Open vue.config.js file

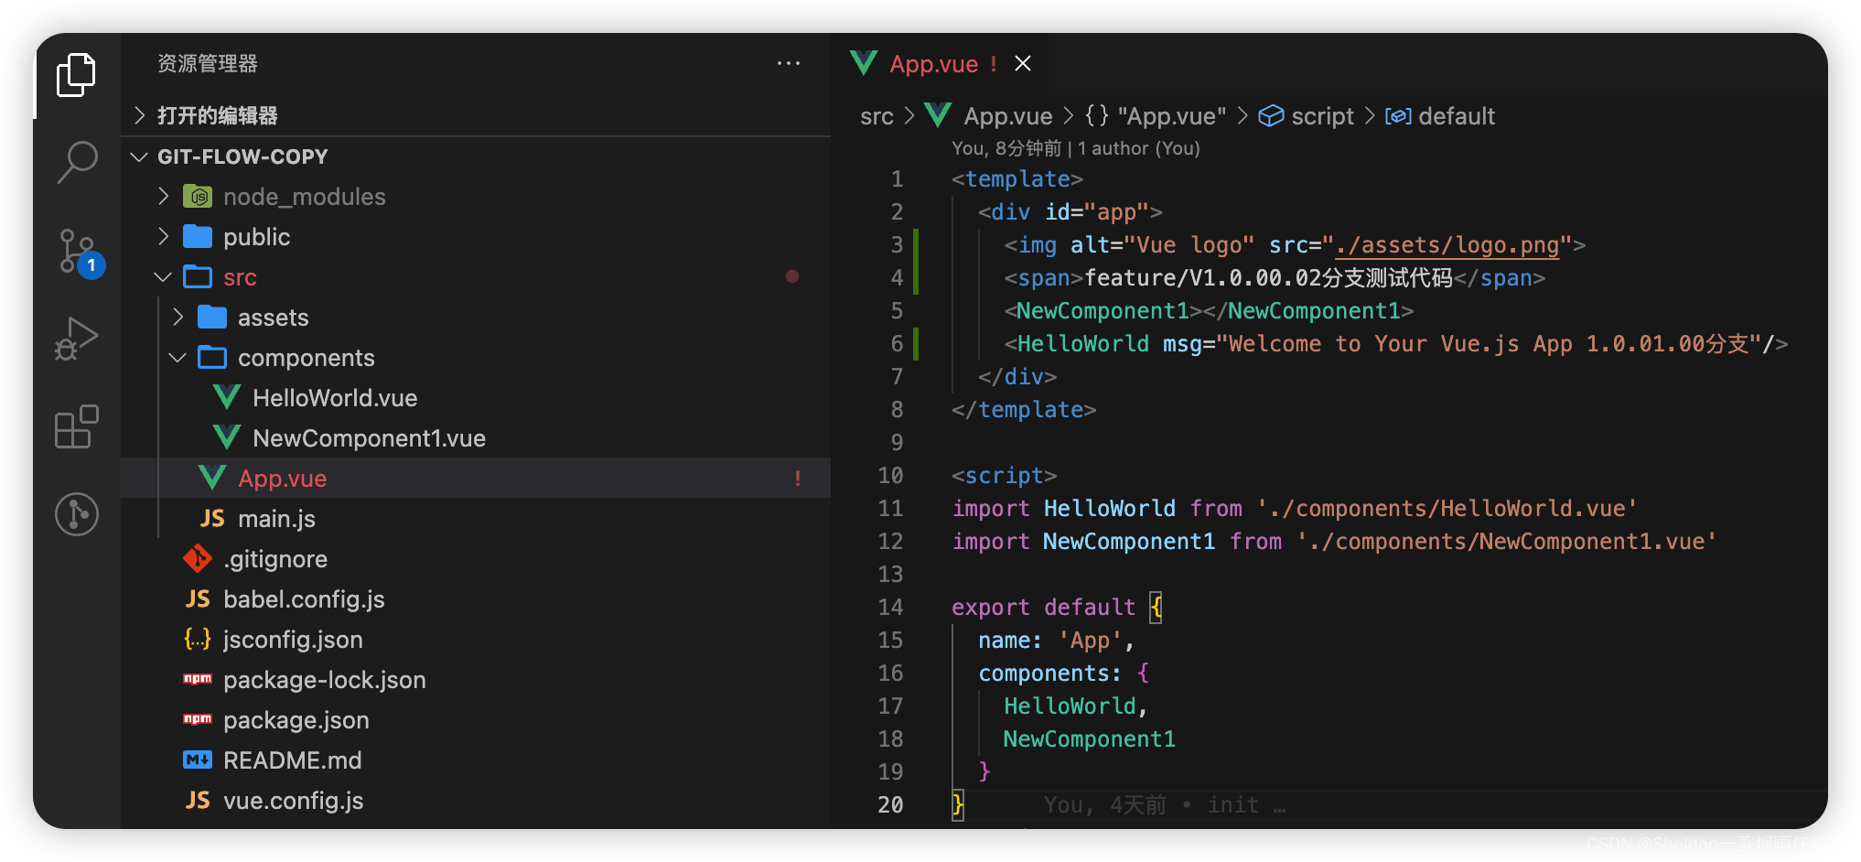294,801
